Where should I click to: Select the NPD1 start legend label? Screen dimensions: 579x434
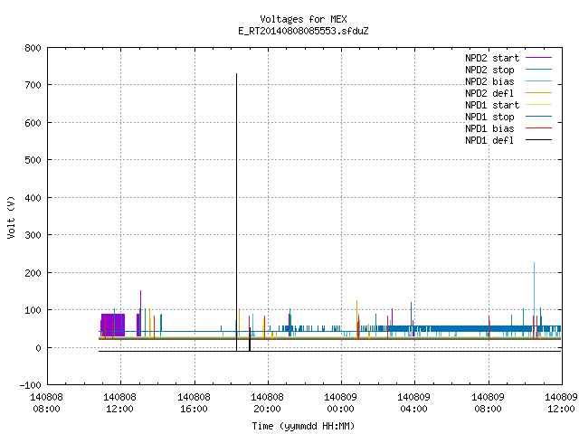[x=492, y=105]
